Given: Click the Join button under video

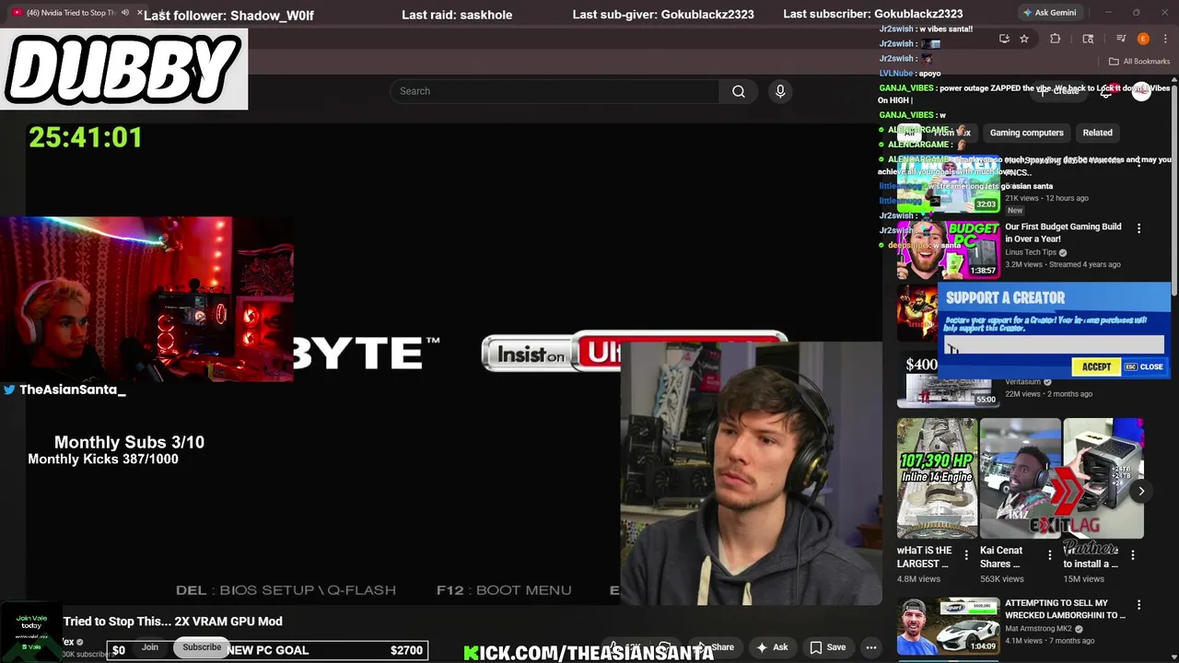Looking at the screenshot, I should pos(149,647).
